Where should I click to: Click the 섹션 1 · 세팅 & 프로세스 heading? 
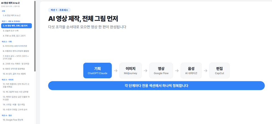point(11,21)
